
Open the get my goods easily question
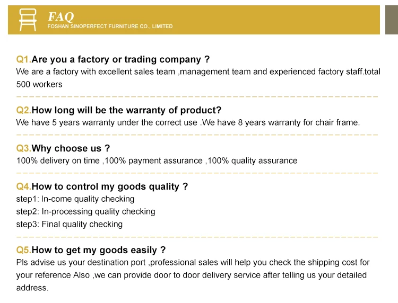[99, 250]
